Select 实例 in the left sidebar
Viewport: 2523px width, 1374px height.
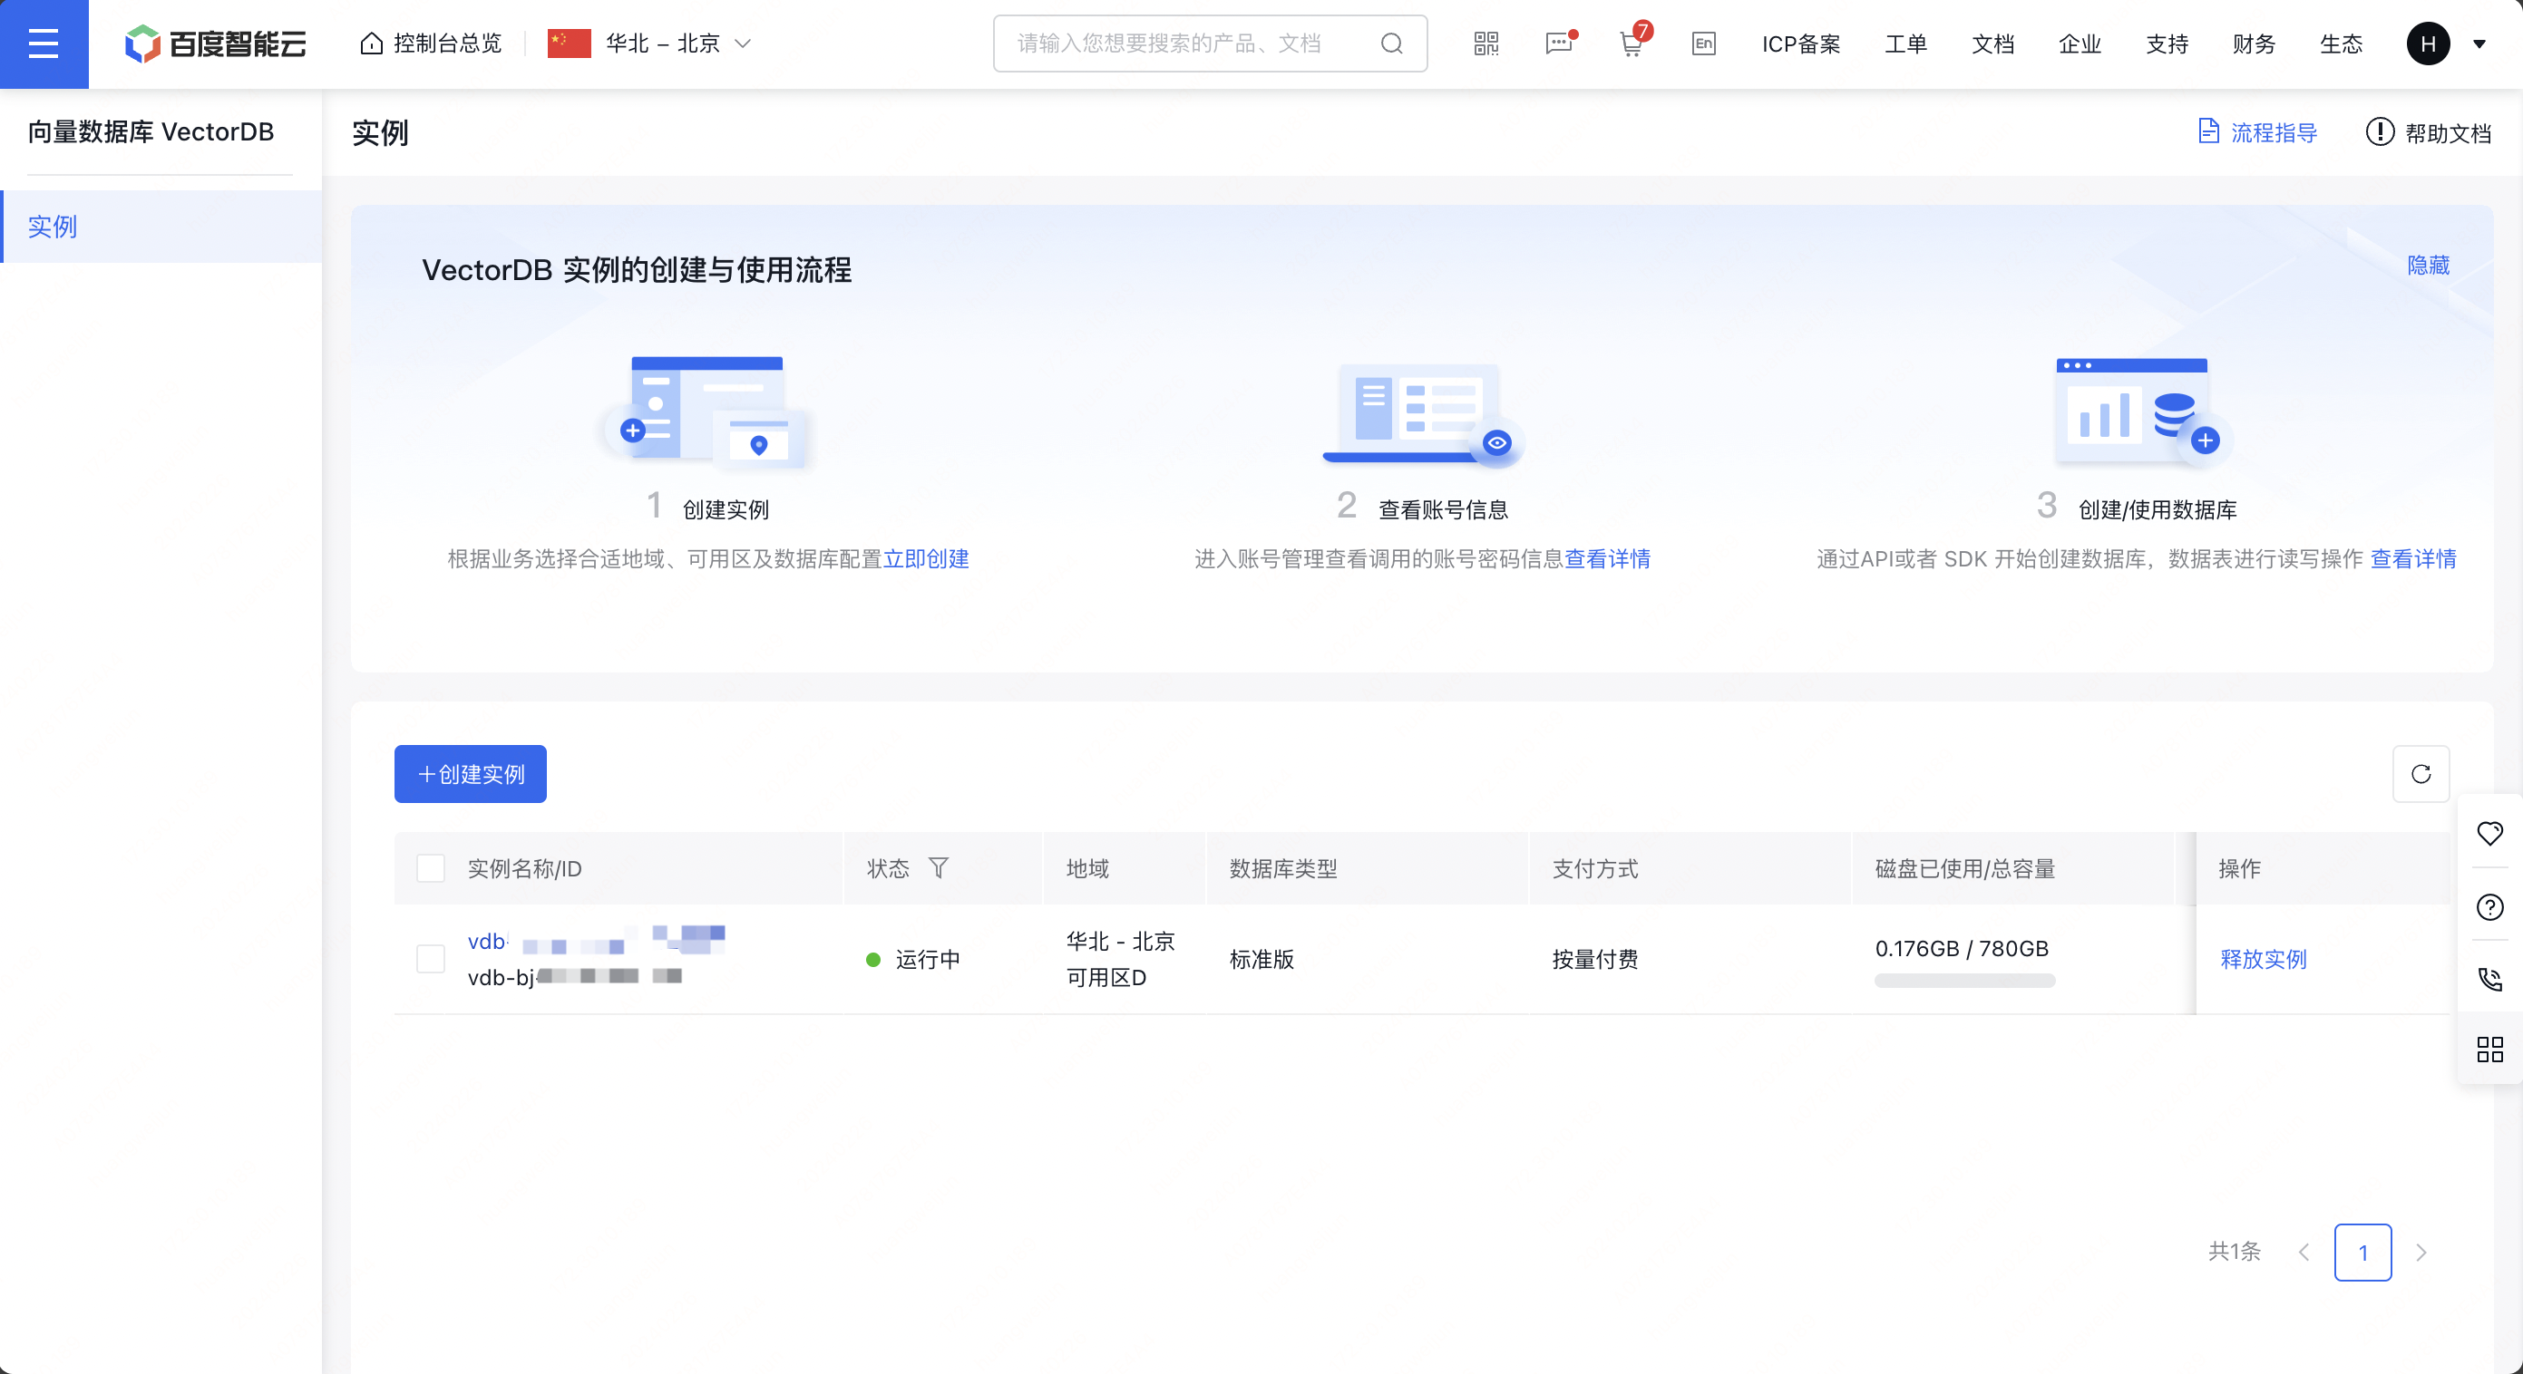pos(161,226)
